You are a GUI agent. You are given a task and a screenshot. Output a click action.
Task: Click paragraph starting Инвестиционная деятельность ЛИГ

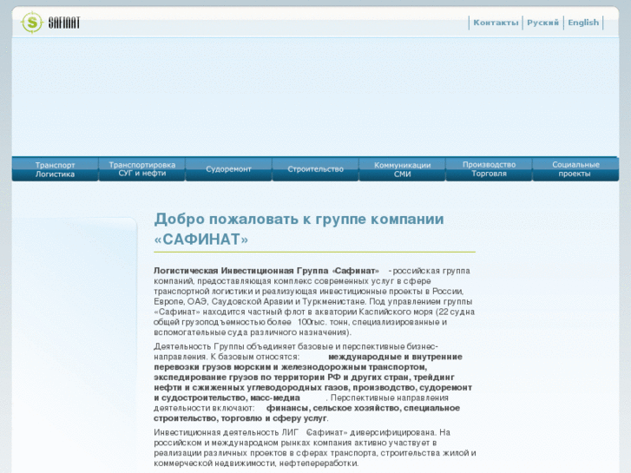point(315,448)
